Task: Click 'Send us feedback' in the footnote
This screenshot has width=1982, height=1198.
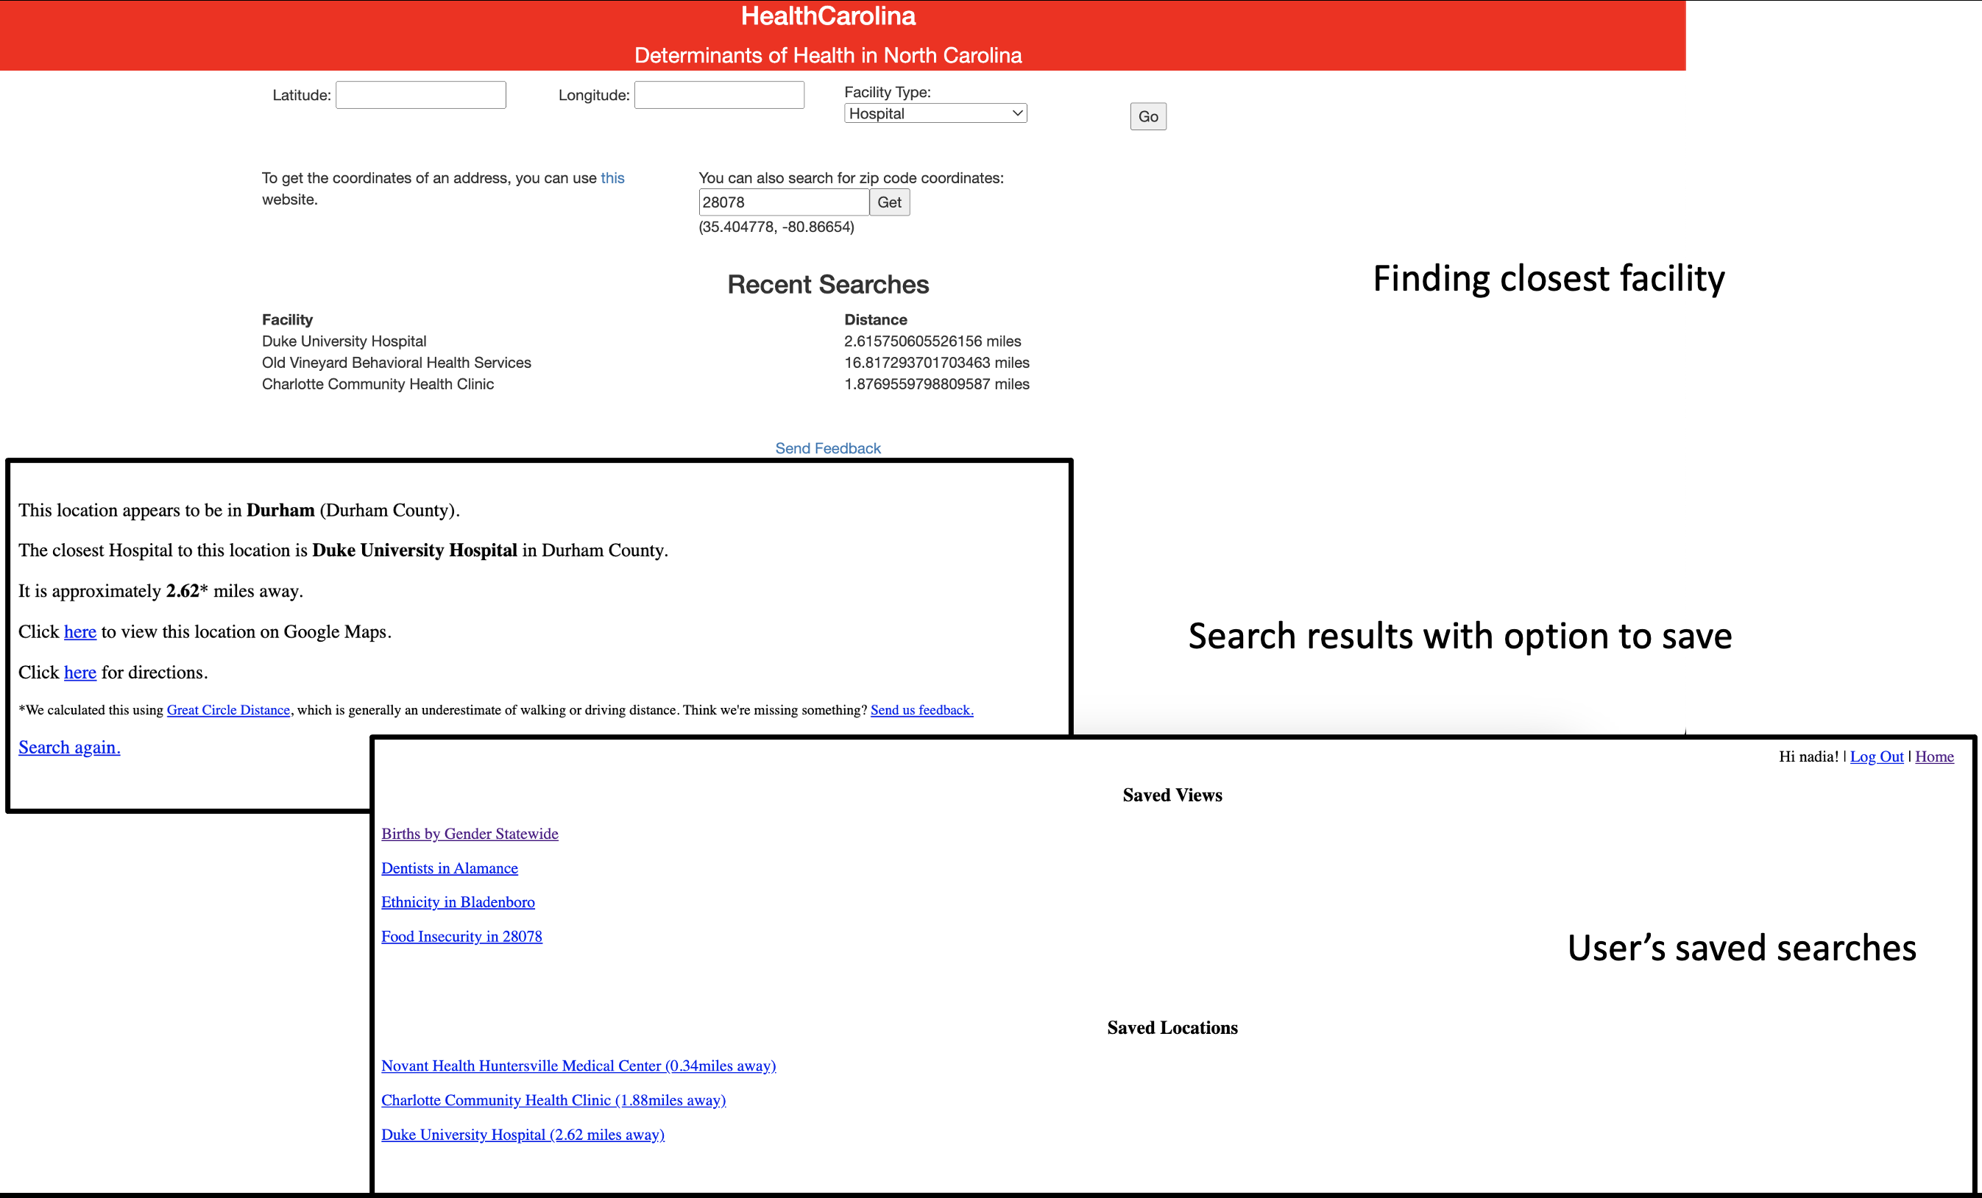Action: point(921,710)
